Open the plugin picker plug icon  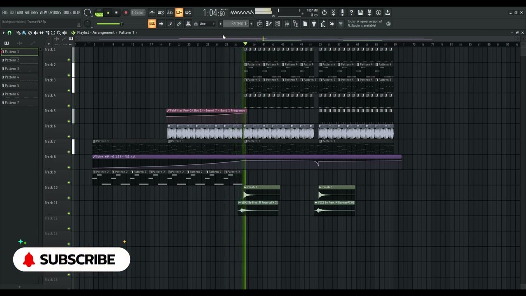[314, 23]
